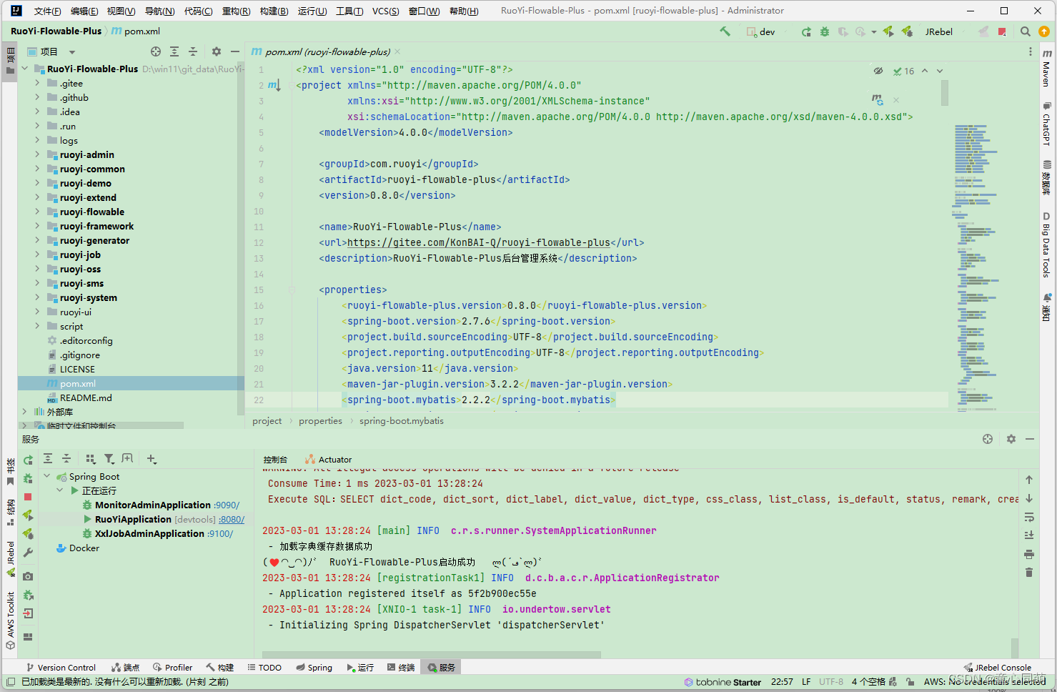This screenshot has width=1057, height=692.
Task: Open the ChatGPT tool window on the right sidebar
Action: point(1046,124)
